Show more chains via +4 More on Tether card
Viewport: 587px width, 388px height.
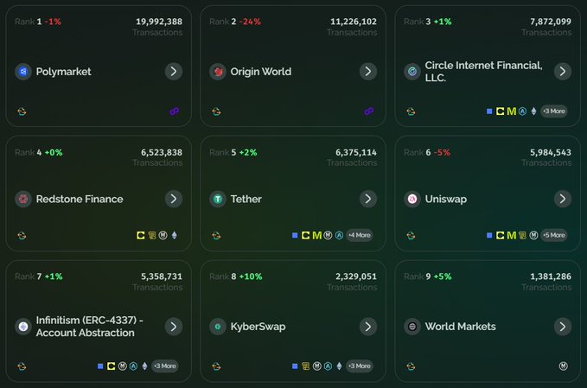[x=359, y=235]
